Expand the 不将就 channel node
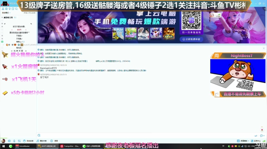Image resolution: width=267 pixels, height=149 pixels. [2, 39]
